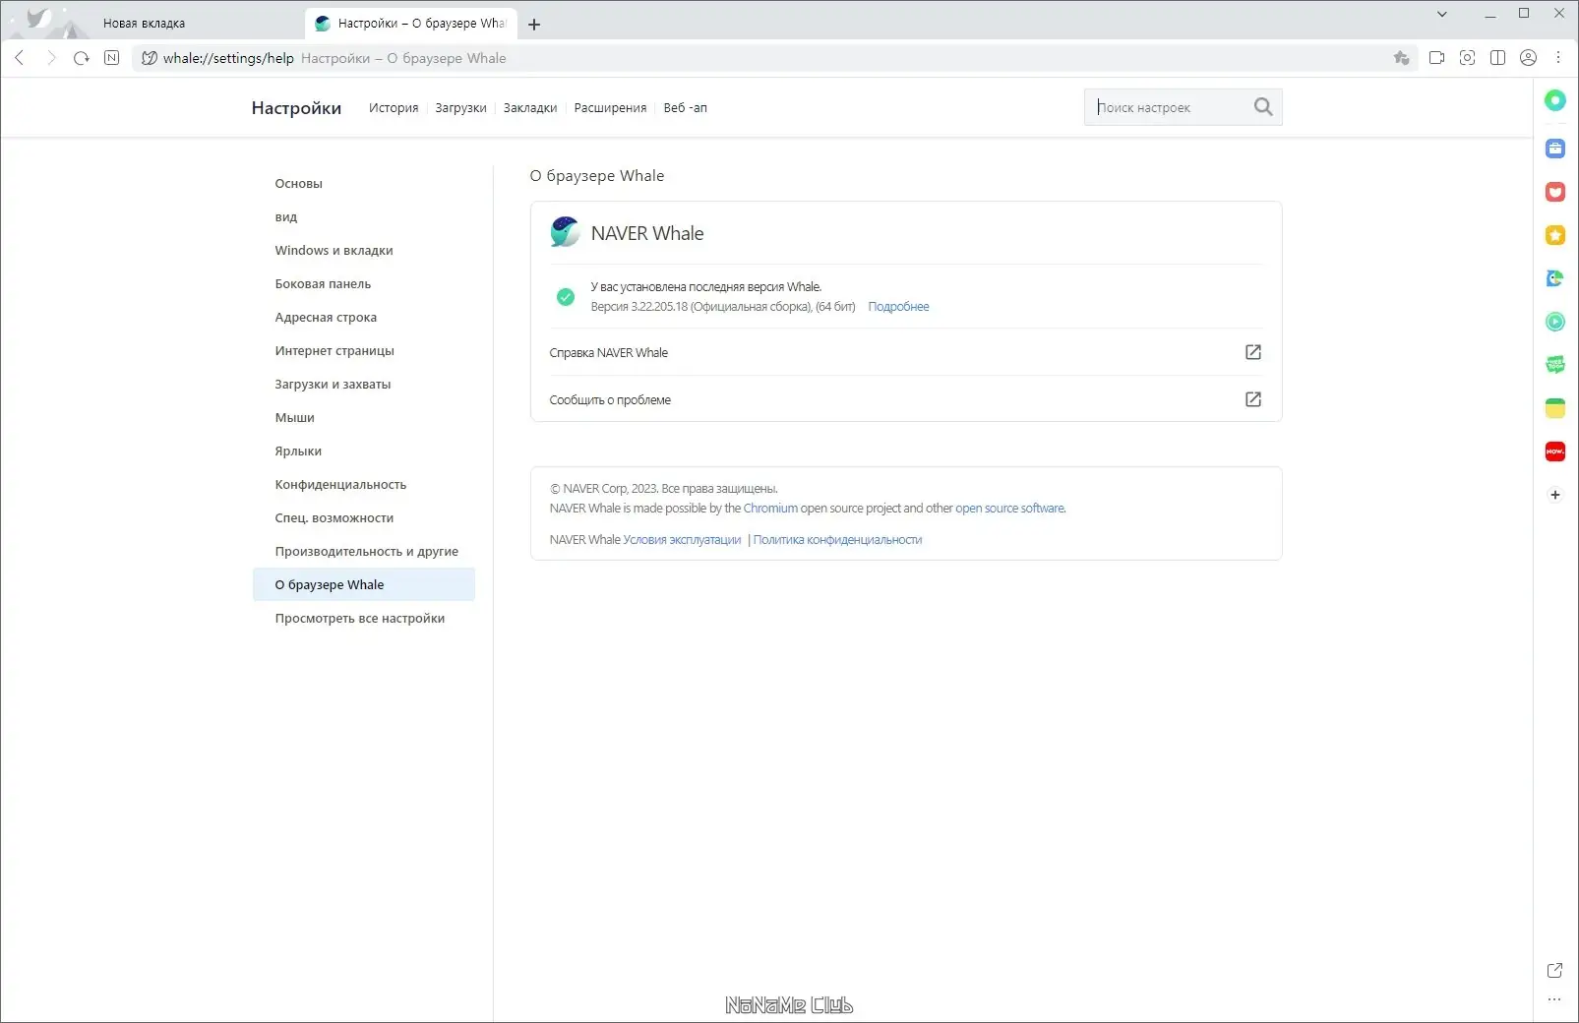Open Закладки from settings header
The width and height of the screenshot is (1579, 1023).
click(530, 108)
